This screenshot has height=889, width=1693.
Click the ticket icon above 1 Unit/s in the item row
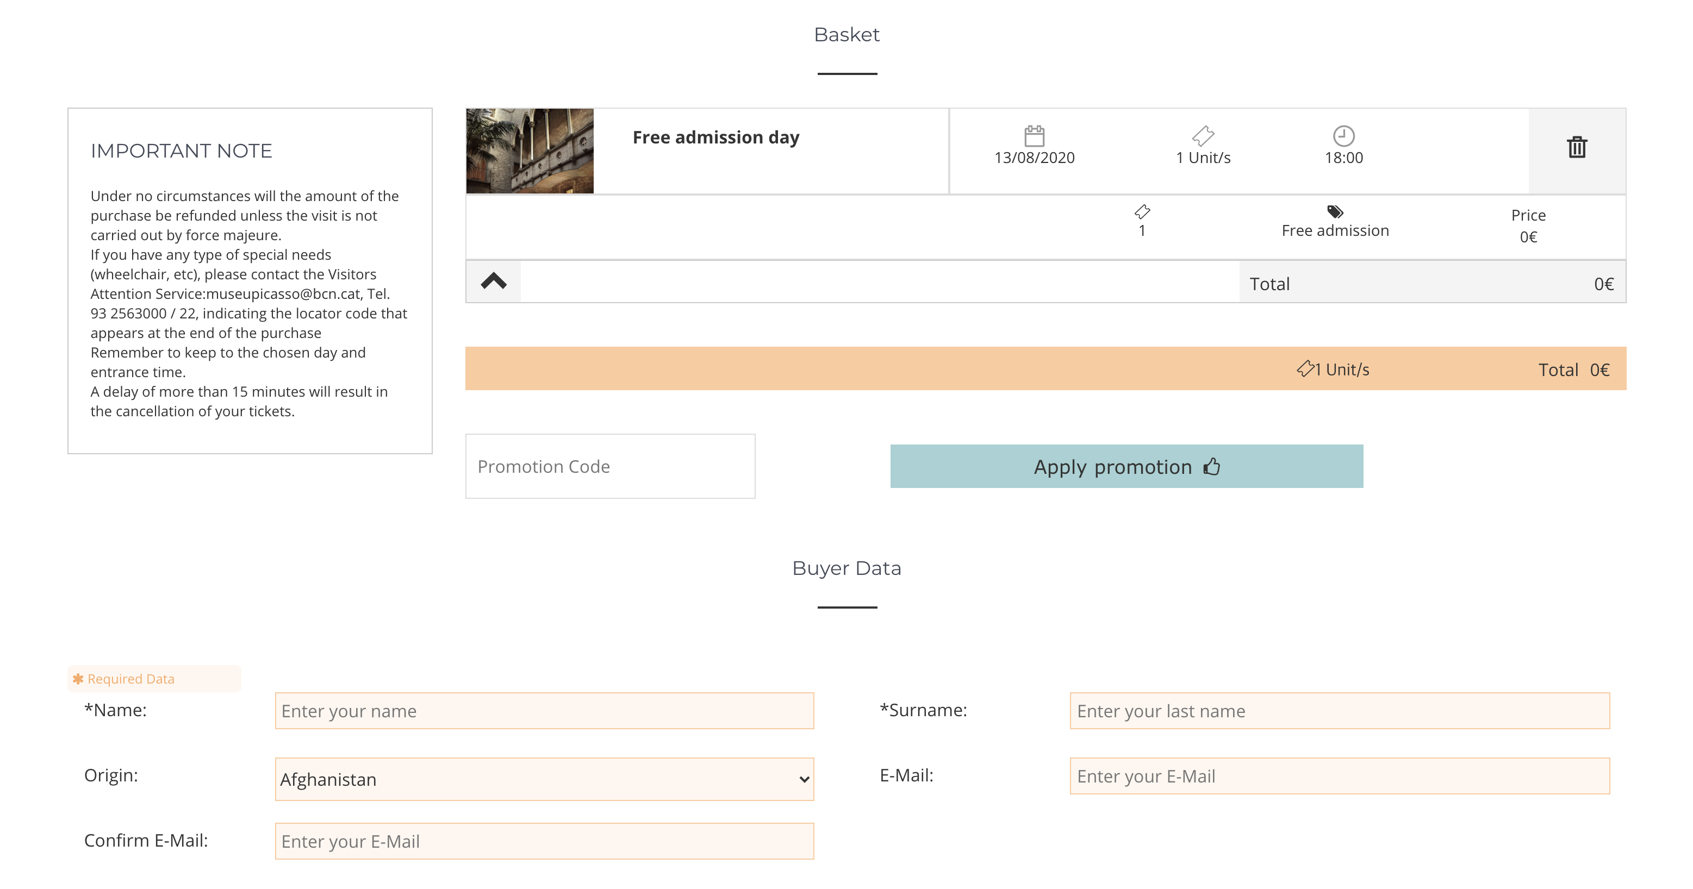[x=1203, y=136]
